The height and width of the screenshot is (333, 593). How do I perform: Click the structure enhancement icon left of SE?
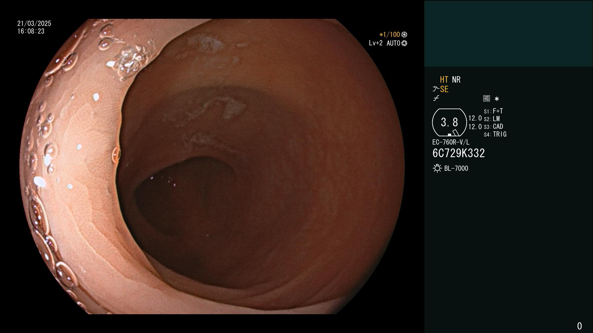pyautogui.click(x=435, y=89)
